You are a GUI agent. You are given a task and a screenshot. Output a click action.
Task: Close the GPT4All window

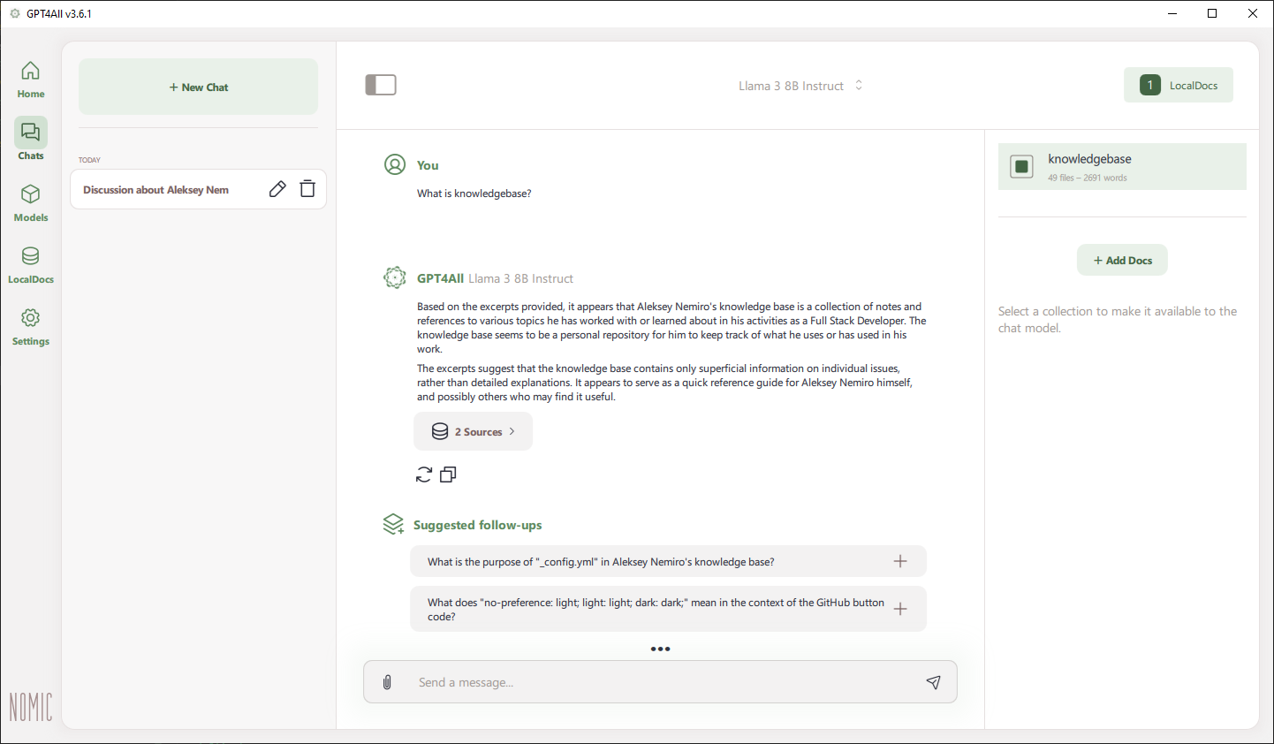tap(1253, 13)
